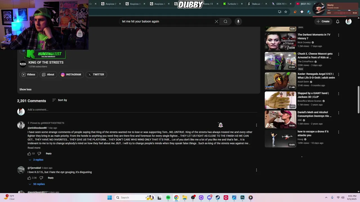Like the @ericbloodaxe88 pinned comment
360x202 pixels.
[x=29, y=153]
